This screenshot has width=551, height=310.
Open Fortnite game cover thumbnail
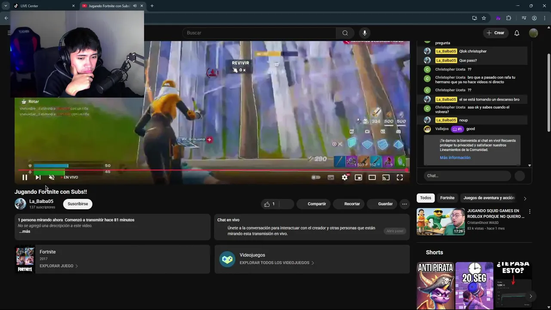(25, 259)
